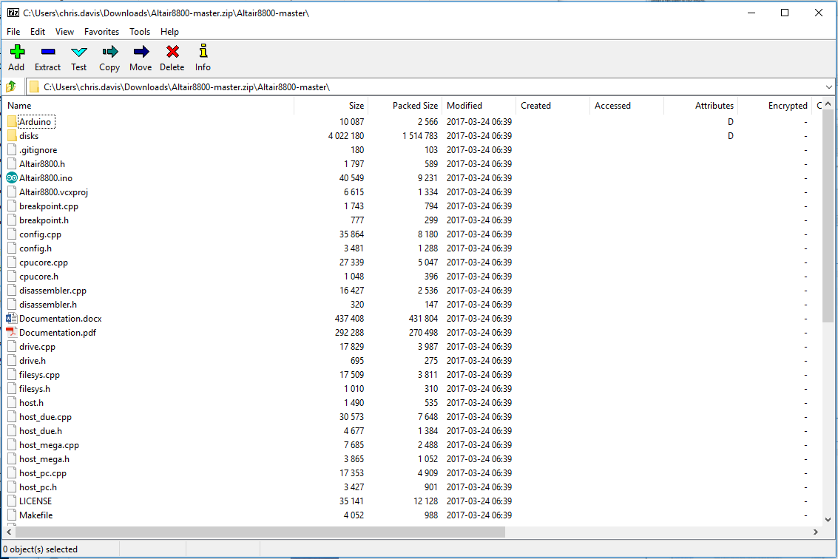Image resolution: width=838 pixels, height=559 pixels.
Task: Select the disassembler.cpp file name
Action: [x=53, y=291]
